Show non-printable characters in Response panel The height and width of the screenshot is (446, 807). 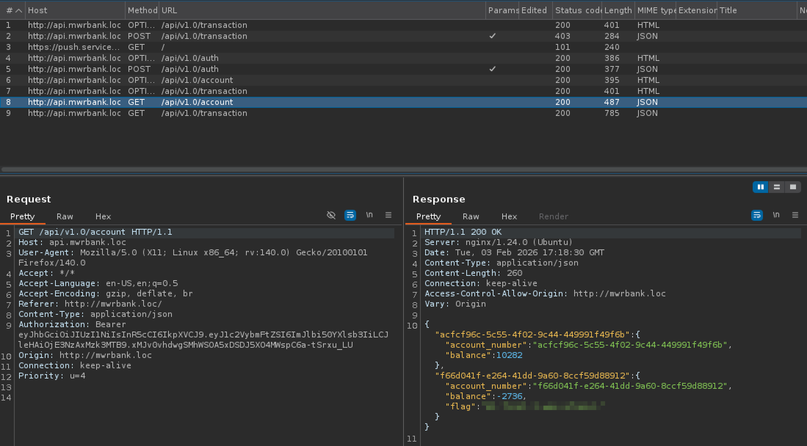pos(776,215)
